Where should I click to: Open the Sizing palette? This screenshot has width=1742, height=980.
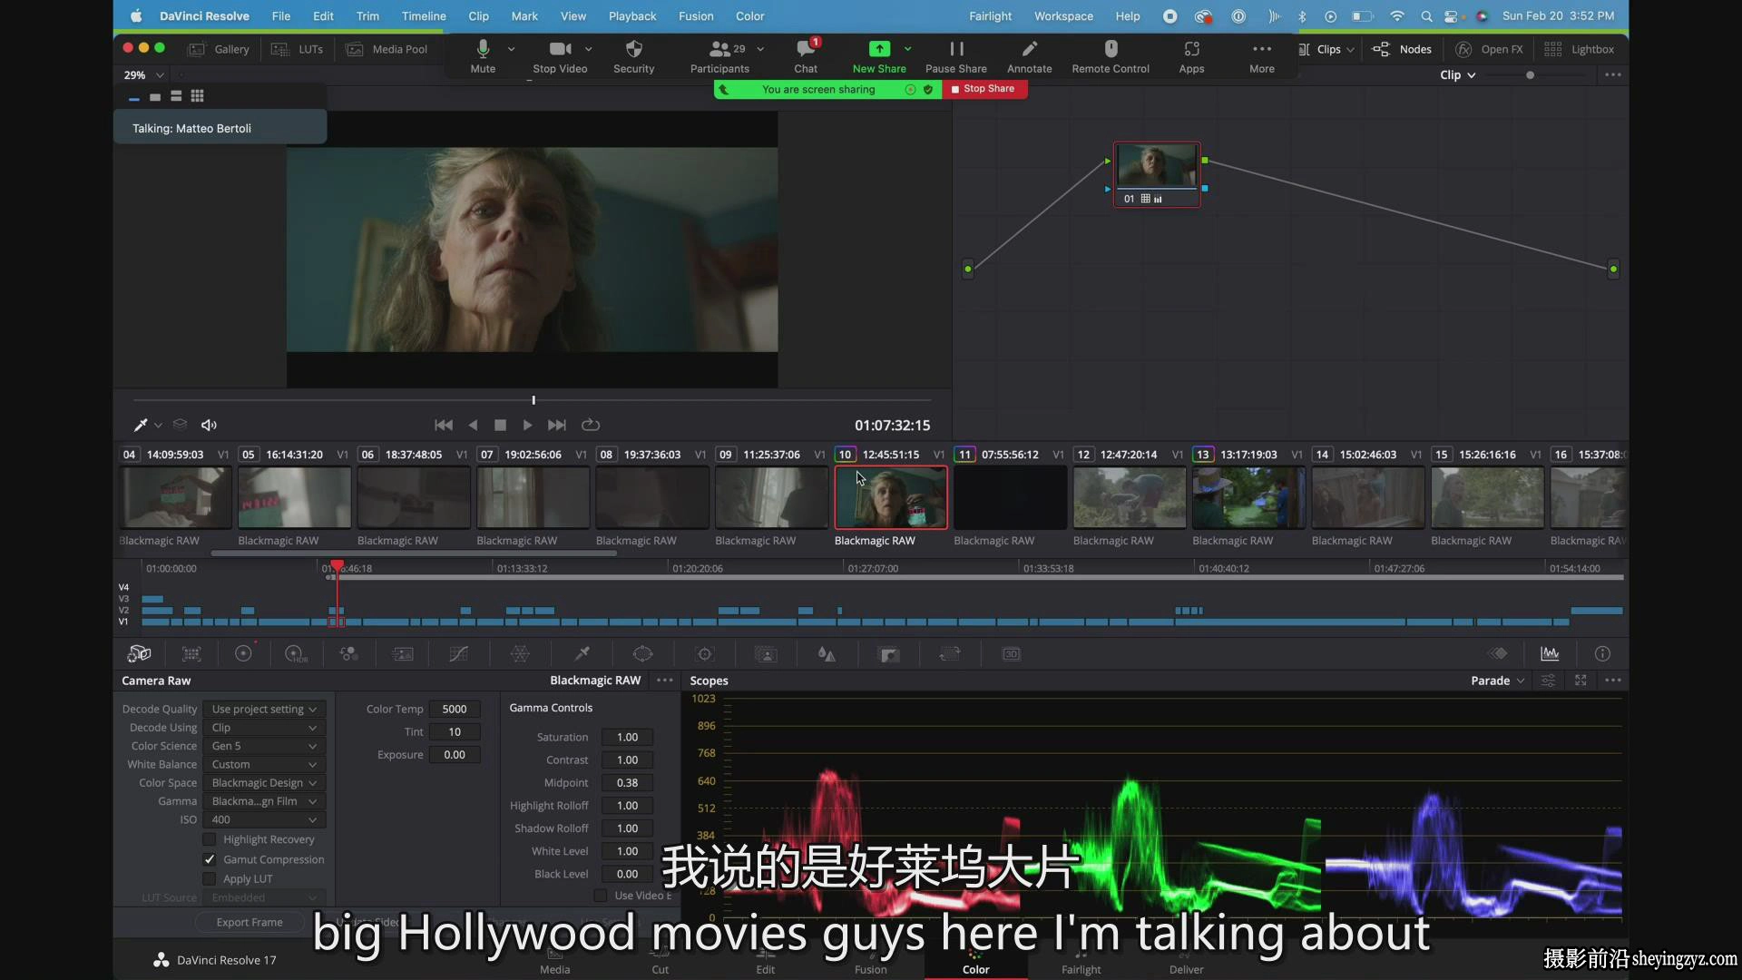[x=950, y=653]
